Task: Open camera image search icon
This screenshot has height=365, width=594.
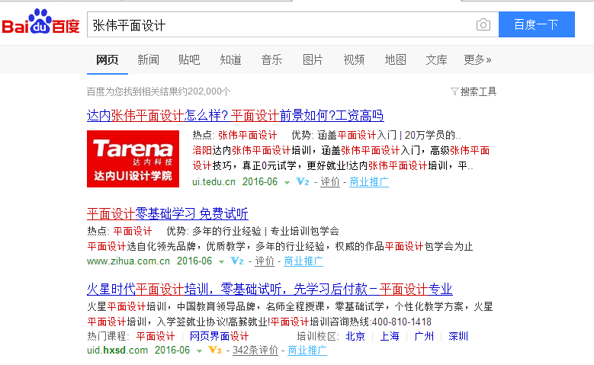Action: (x=483, y=25)
